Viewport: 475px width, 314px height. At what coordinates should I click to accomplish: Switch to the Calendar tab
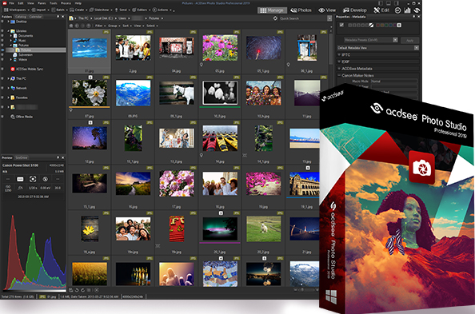tap(35, 17)
